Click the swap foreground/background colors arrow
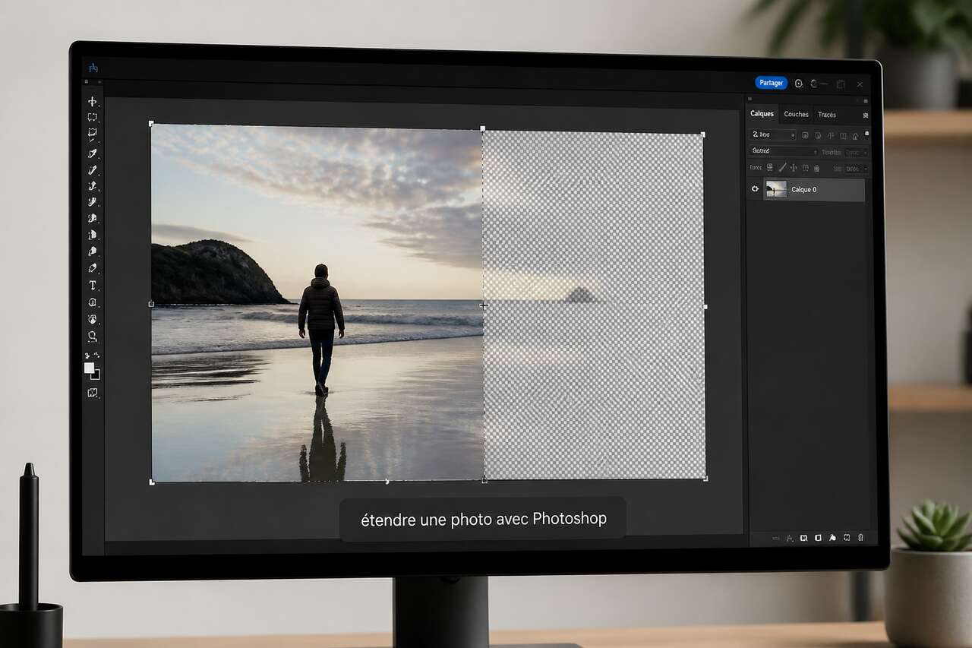 pyautogui.click(x=96, y=355)
